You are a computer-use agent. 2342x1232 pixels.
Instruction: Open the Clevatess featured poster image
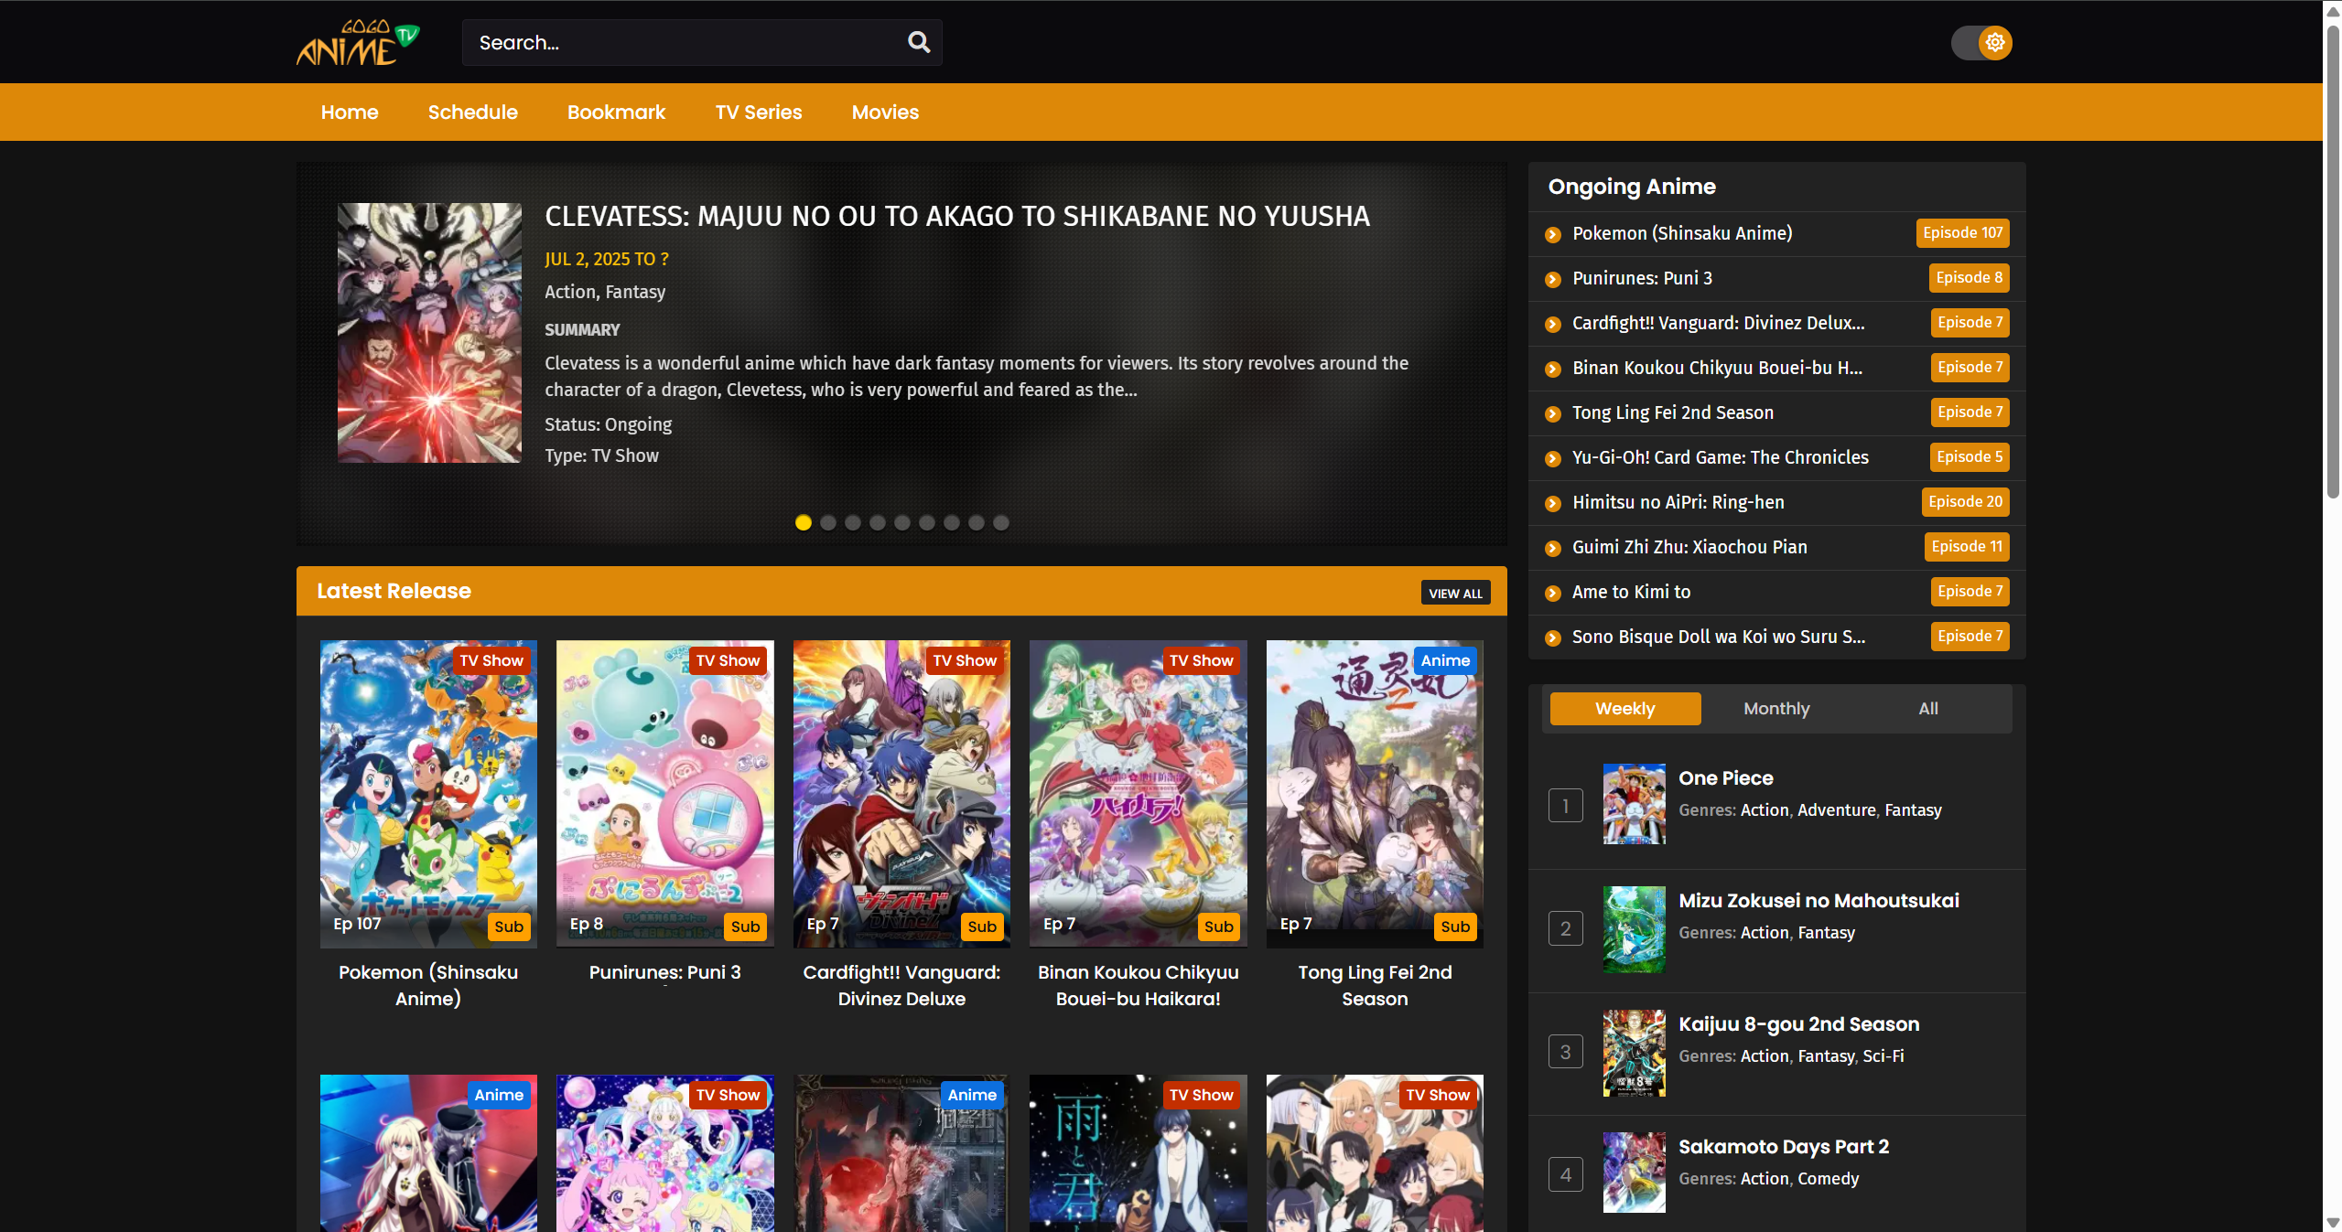tap(429, 333)
